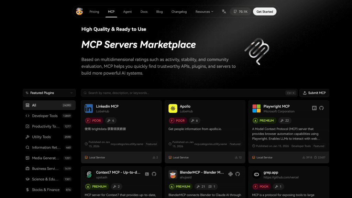Select the Developer Tools category

pyautogui.click(x=45, y=116)
